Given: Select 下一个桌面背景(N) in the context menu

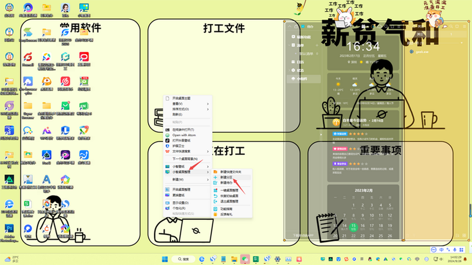Looking at the screenshot, I should tap(188, 159).
